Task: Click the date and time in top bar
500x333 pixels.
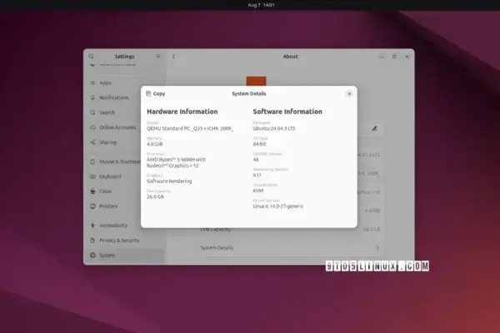Action: coord(261,5)
